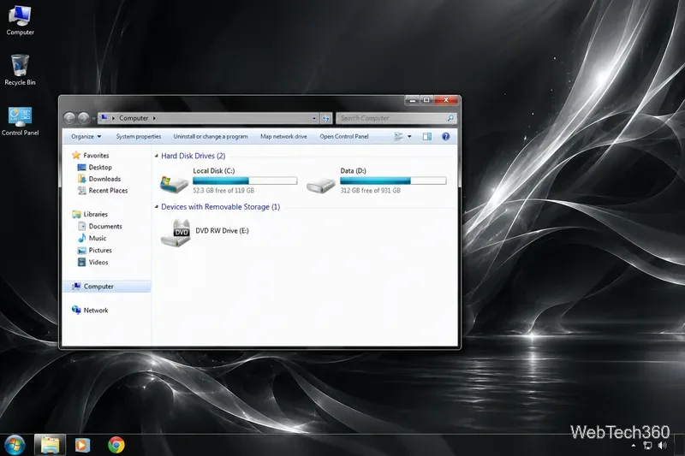Click the Libraries icon in sidebar

pyautogui.click(x=76, y=214)
